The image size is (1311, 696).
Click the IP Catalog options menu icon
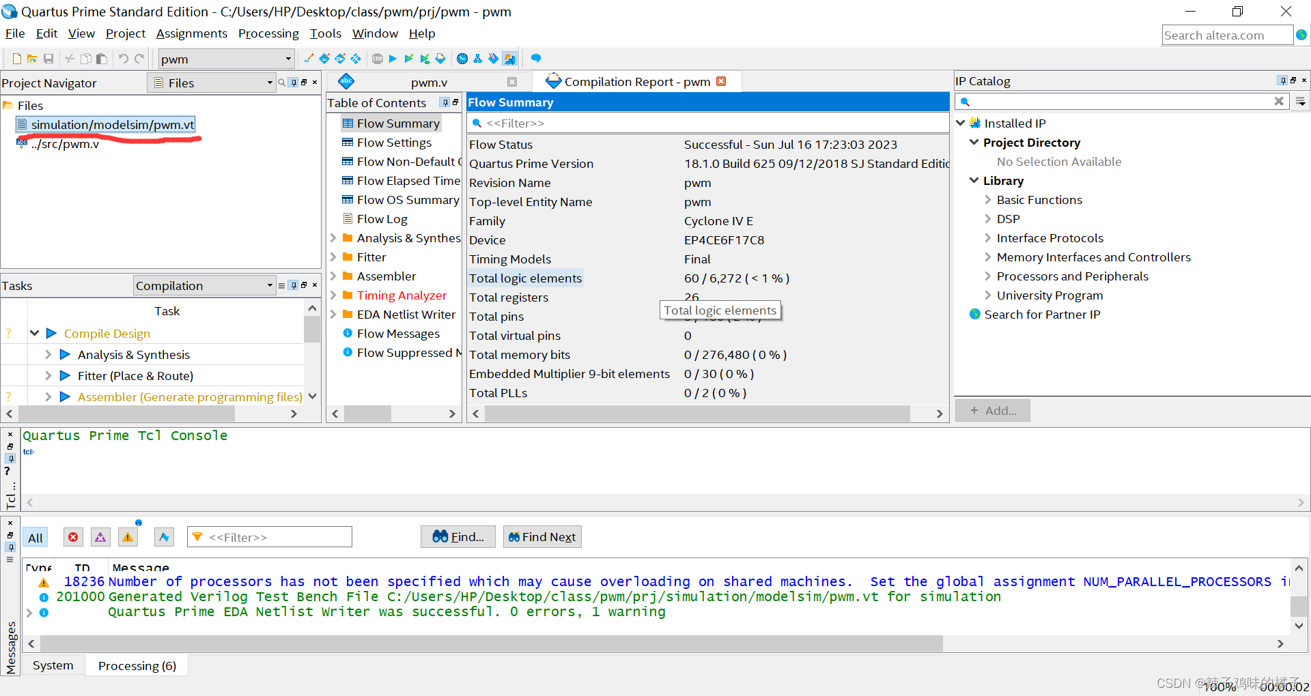[x=1301, y=102]
